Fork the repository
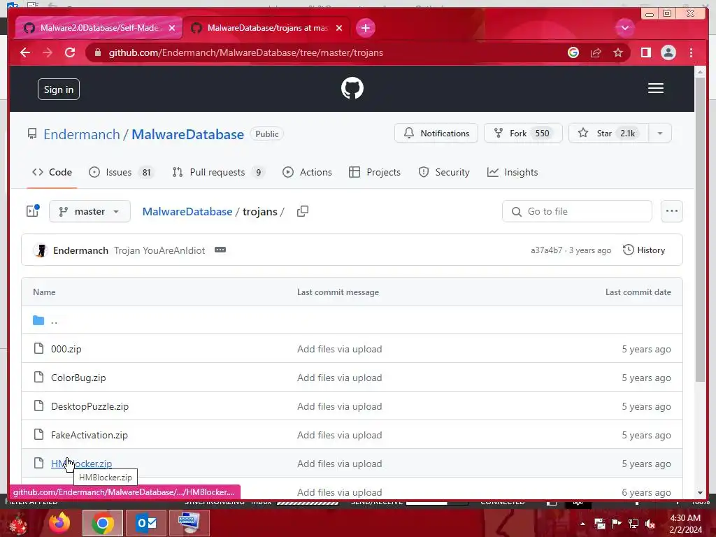Screen dimensions: 716x537 523,134
